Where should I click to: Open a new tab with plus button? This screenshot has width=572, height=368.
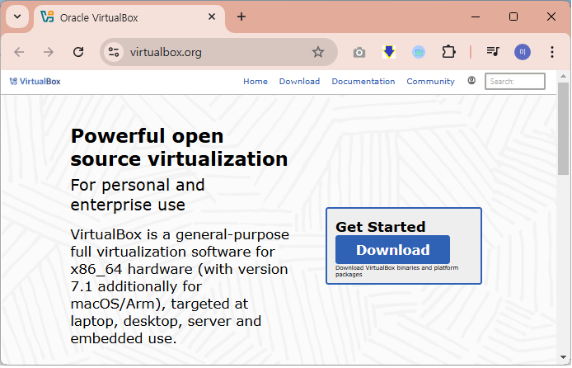(241, 17)
